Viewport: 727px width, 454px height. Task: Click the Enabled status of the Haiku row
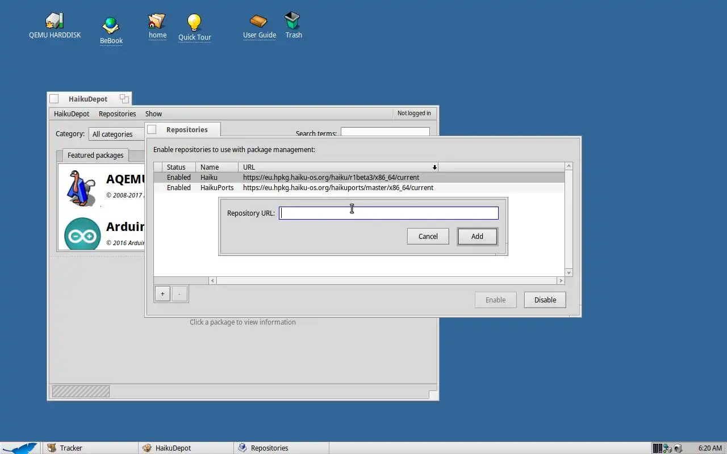[x=178, y=177]
